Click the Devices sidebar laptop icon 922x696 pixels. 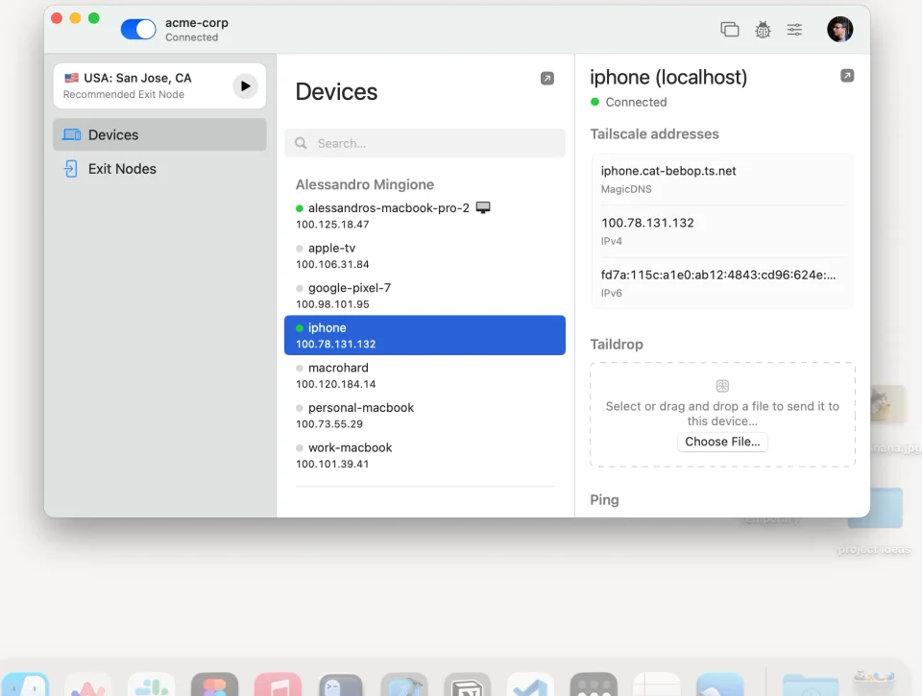click(72, 134)
